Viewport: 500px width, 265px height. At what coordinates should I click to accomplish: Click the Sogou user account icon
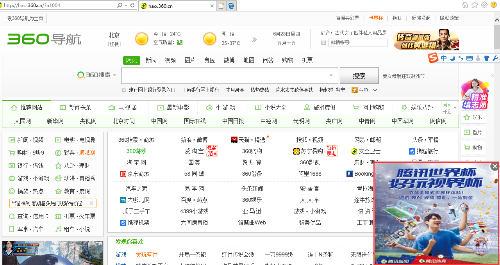pos(478,58)
